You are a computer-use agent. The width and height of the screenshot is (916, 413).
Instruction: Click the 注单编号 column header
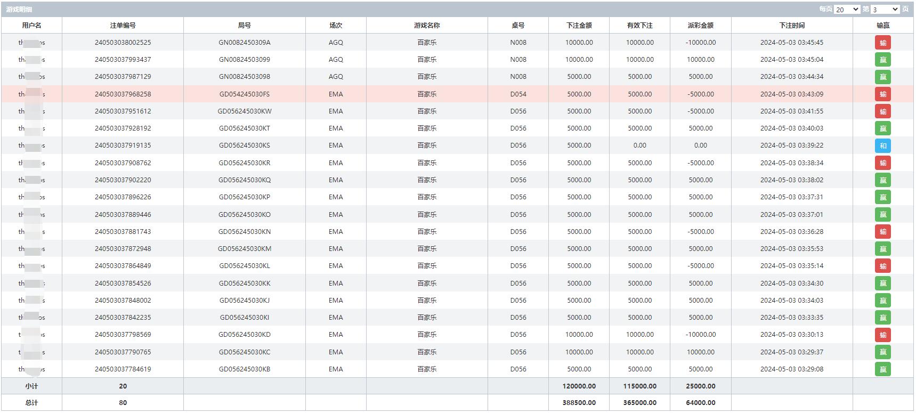[x=123, y=25]
